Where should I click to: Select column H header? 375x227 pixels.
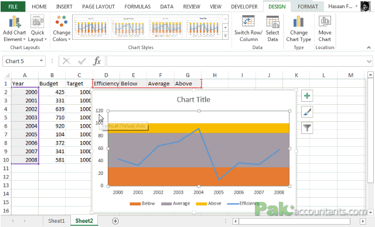(x=215, y=75)
